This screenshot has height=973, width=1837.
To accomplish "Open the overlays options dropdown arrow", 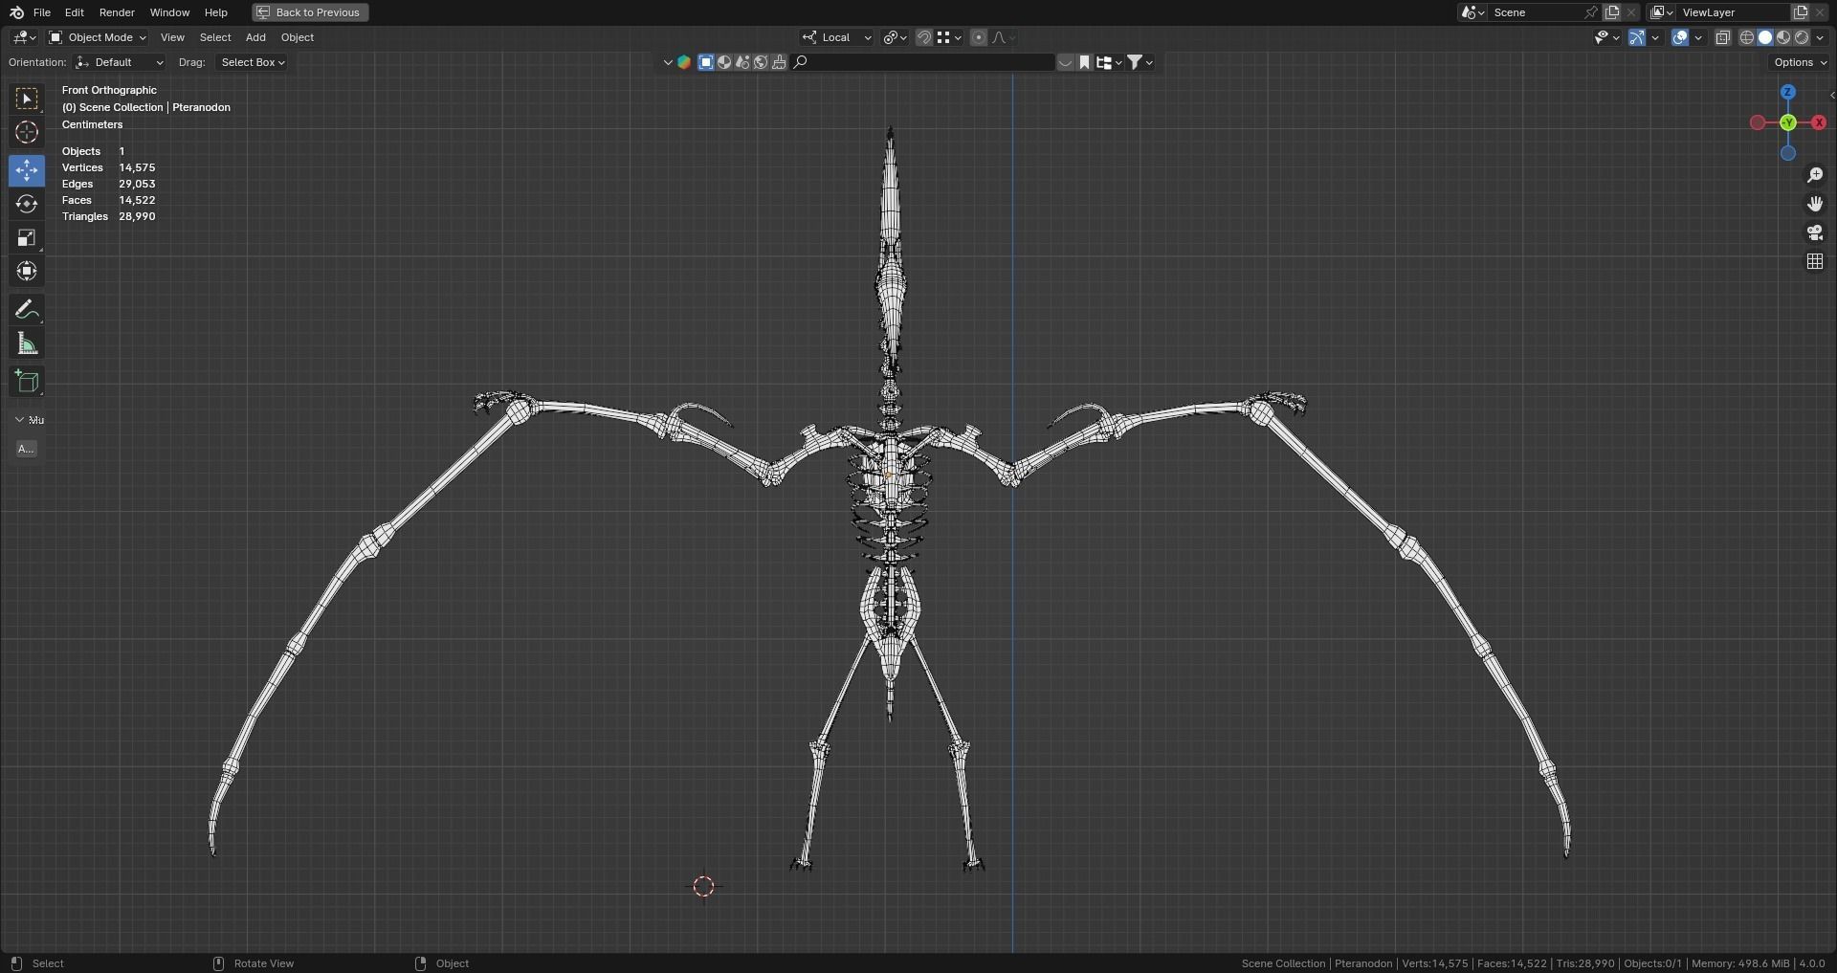I will [1698, 37].
